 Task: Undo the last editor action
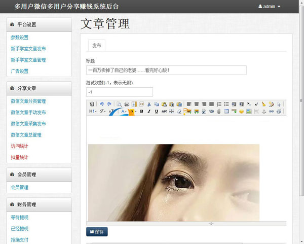[x=102, y=104]
